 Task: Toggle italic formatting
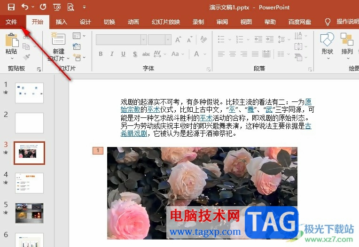point(112,54)
